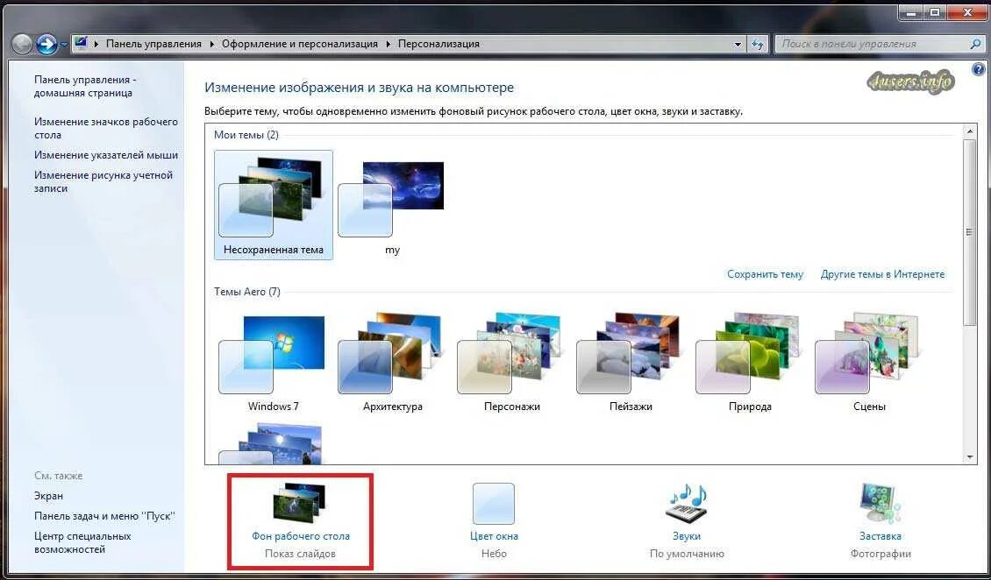
Task: Click the address bar refresh button
Action: coord(757,44)
